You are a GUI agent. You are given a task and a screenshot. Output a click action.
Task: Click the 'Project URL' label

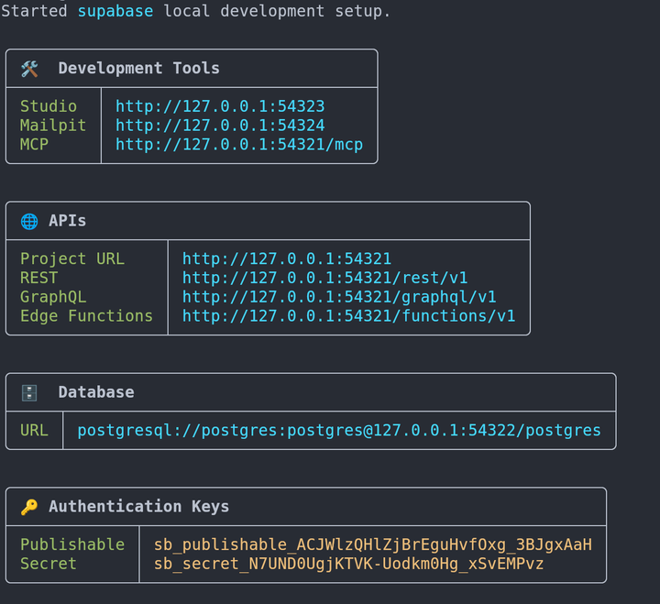coord(72,258)
